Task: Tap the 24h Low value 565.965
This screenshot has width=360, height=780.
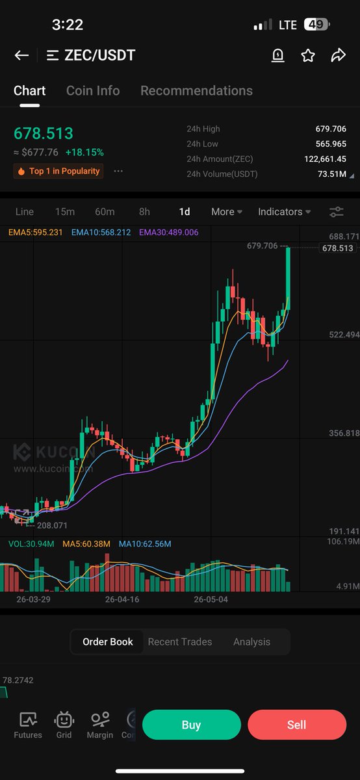Action: [331, 144]
